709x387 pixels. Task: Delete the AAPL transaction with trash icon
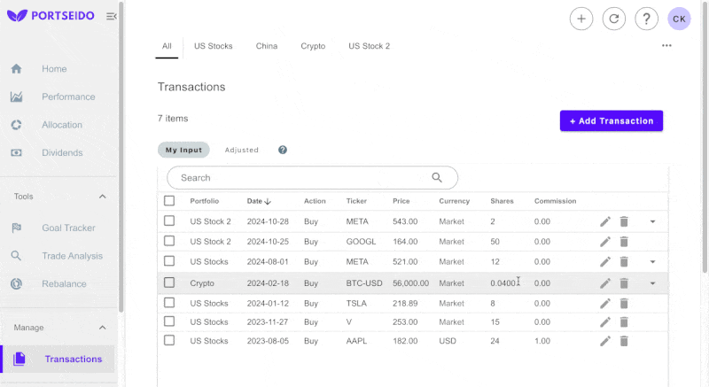(624, 341)
